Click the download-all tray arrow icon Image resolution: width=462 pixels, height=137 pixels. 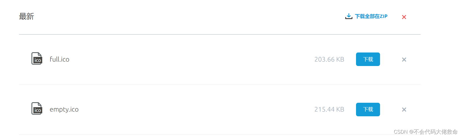tap(349, 16)
